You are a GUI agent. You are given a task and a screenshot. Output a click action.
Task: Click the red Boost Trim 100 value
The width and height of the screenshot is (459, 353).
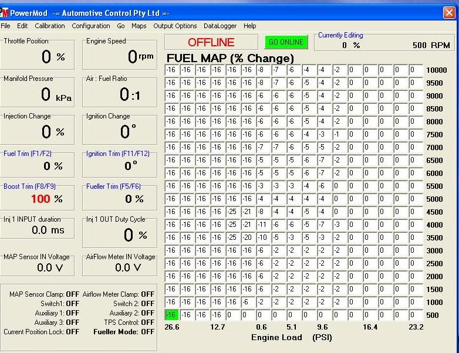point(41,199)
